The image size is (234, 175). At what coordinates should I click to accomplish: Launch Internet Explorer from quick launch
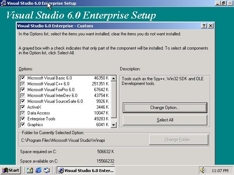tap(38, 170)
